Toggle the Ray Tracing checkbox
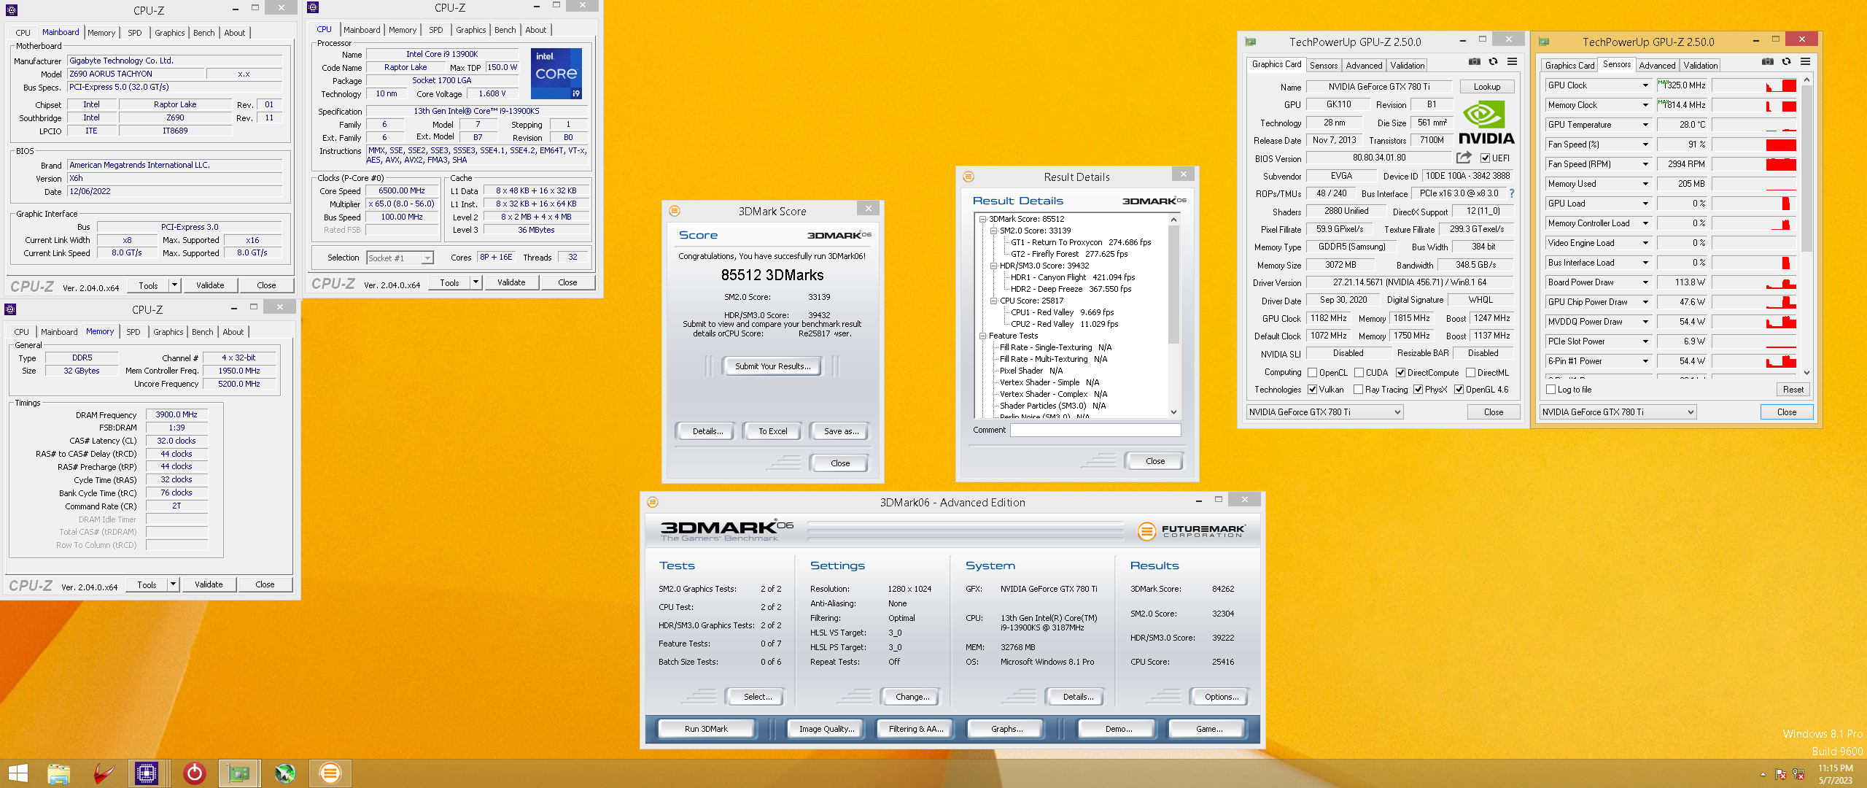 click(x=1359, y=390)
